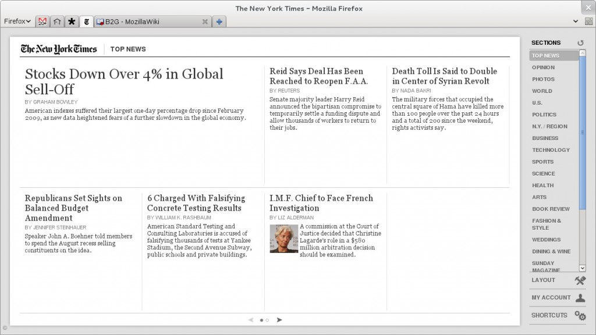The width and height of the screenshot is (596, 335).
Task: Switch to the Gmail app tab icon
Action: coord(41,22)
